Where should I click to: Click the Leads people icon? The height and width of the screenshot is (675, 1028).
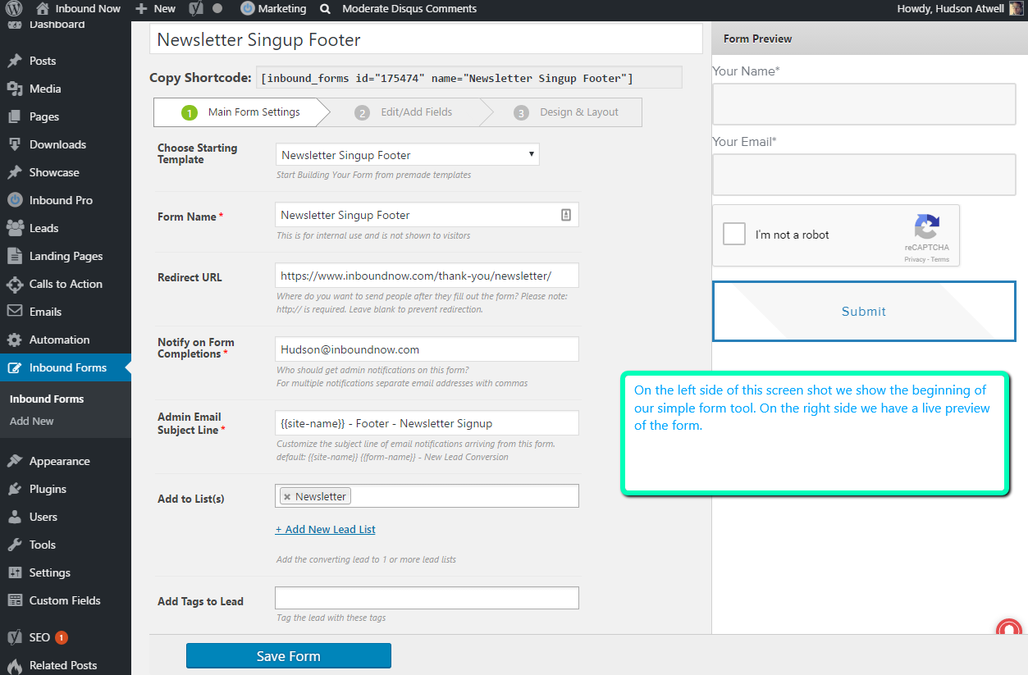pyautogui.click(x=14, y=228)
